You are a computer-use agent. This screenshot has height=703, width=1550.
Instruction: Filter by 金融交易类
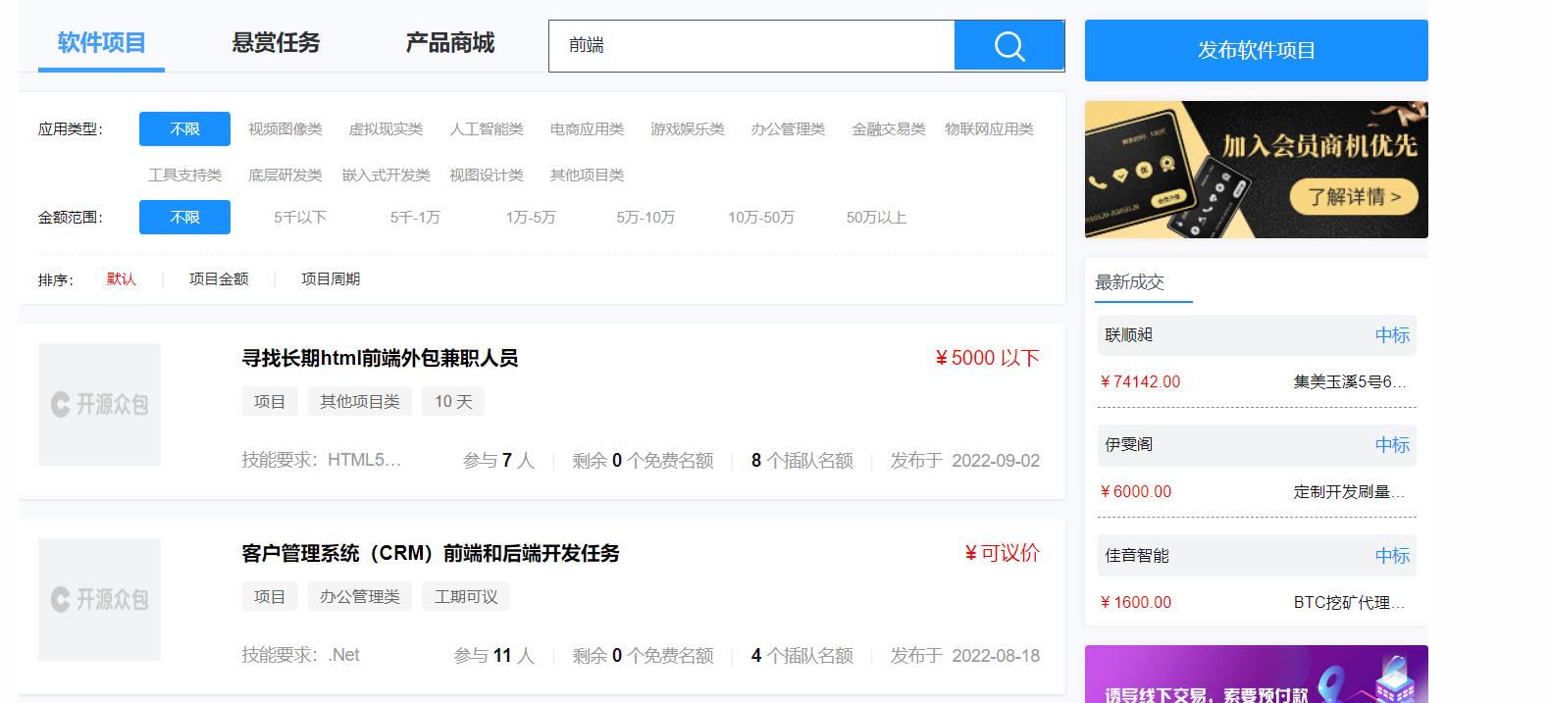coord(889,129)
